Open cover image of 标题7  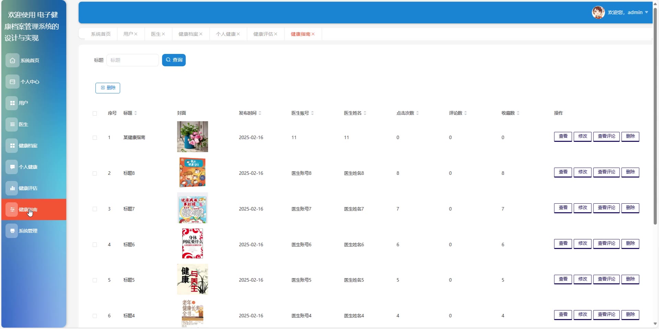click(193, 208)
